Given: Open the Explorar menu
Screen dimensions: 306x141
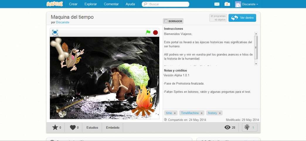Looking at the screenshot, I should (x=91, y=4).
